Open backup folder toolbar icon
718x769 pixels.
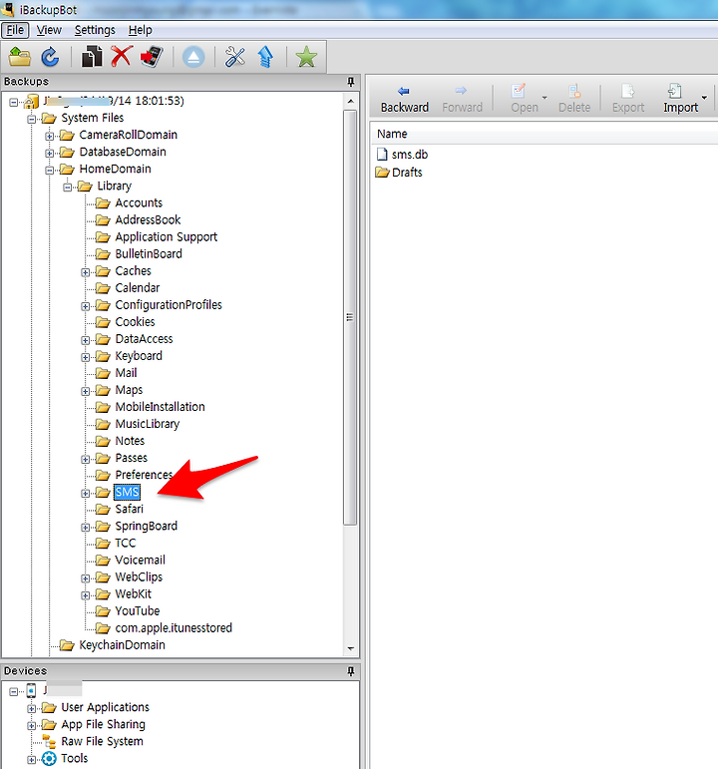(x=19, y=57)
